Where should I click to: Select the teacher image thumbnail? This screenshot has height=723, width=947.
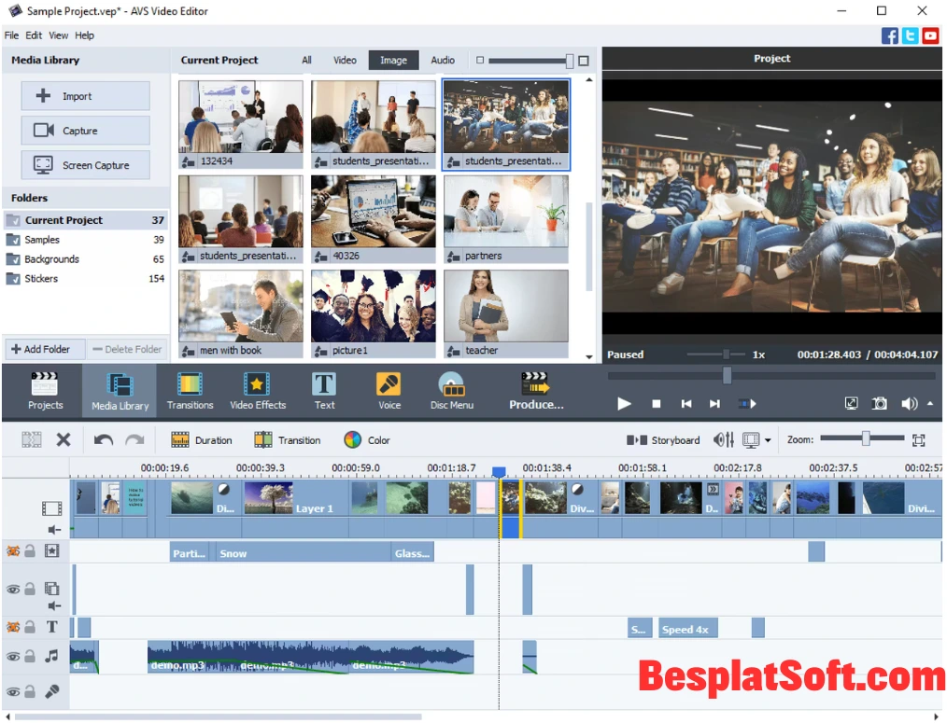505,308
